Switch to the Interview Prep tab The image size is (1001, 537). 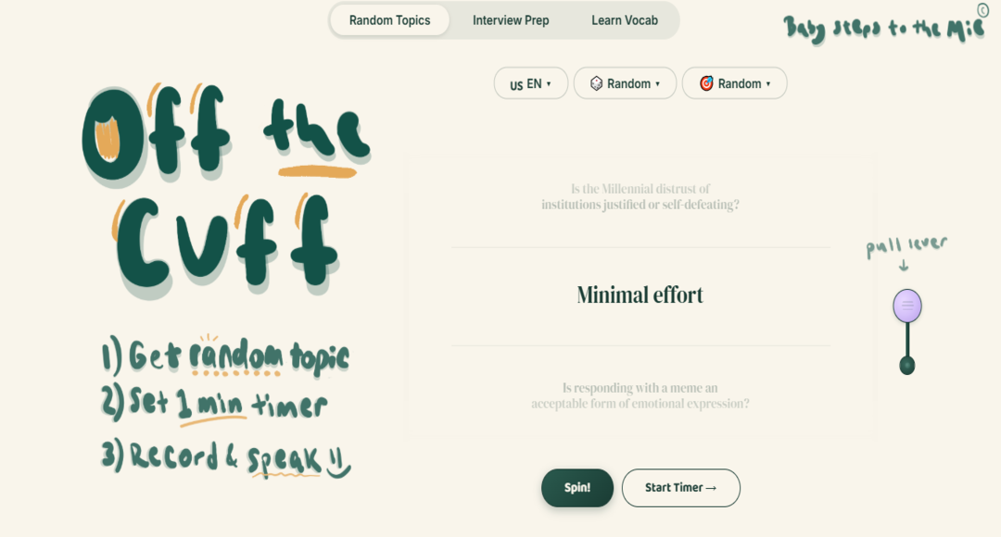[511, 20]
